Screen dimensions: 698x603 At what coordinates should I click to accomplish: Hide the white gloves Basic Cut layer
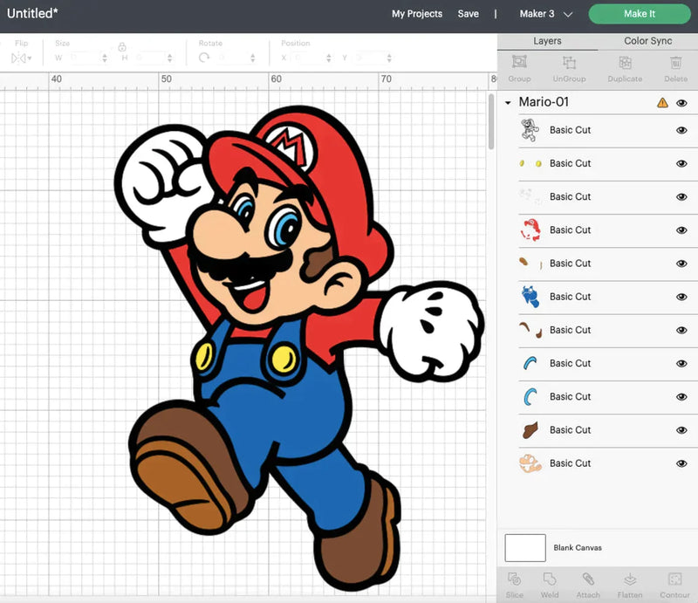(x=681, y=197)
